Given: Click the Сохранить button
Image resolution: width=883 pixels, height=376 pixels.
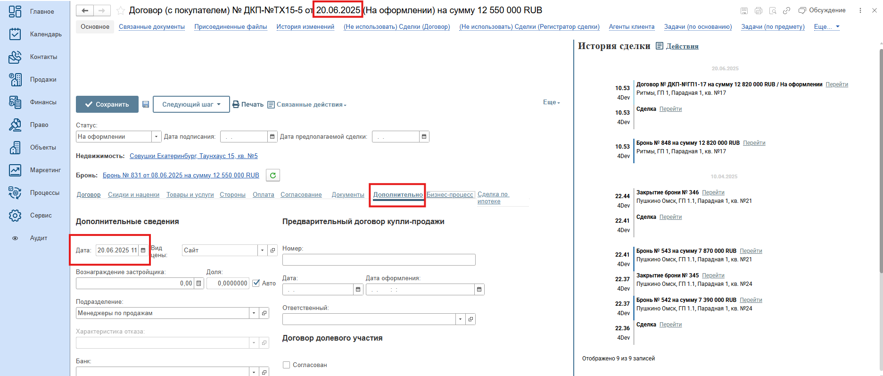Looking at the screenshot, I should pos(107,104).
